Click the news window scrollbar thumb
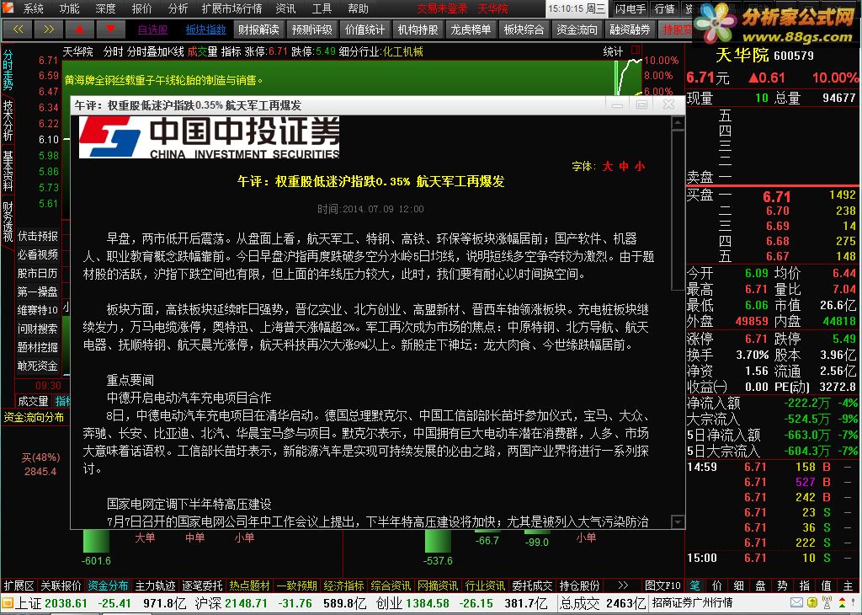 [x=678, y=210]
